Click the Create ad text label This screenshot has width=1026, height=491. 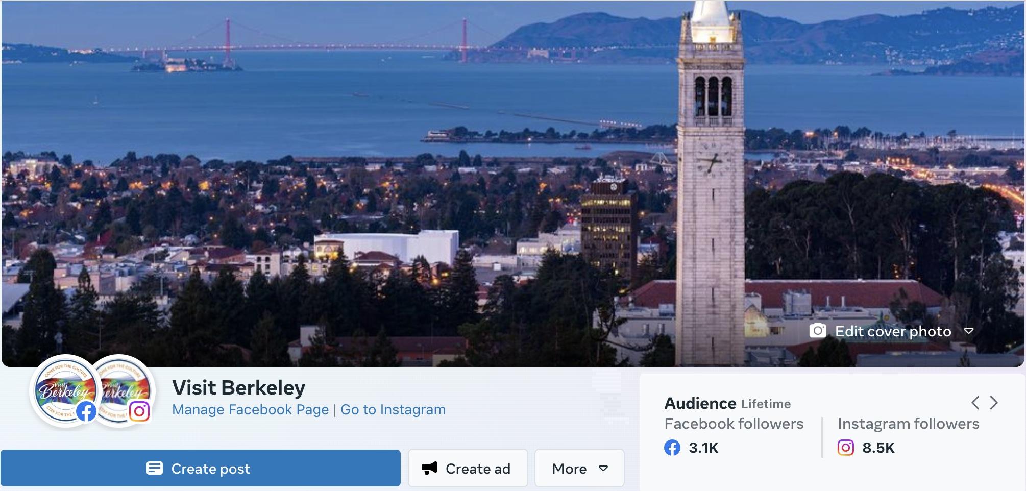(x=478, y=469)
